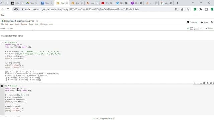Open the View menu

pos(12,24)
